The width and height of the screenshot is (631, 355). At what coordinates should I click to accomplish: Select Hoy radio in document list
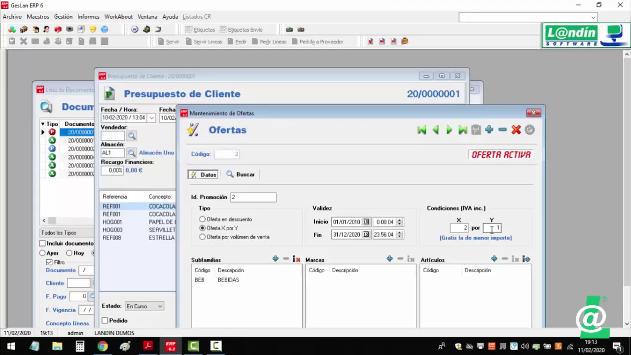(69, 253)
